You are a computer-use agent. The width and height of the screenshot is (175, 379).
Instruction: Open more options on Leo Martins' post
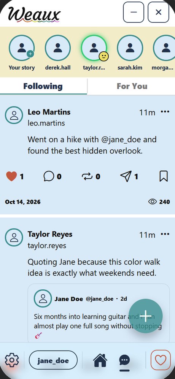tap(165, 112)
